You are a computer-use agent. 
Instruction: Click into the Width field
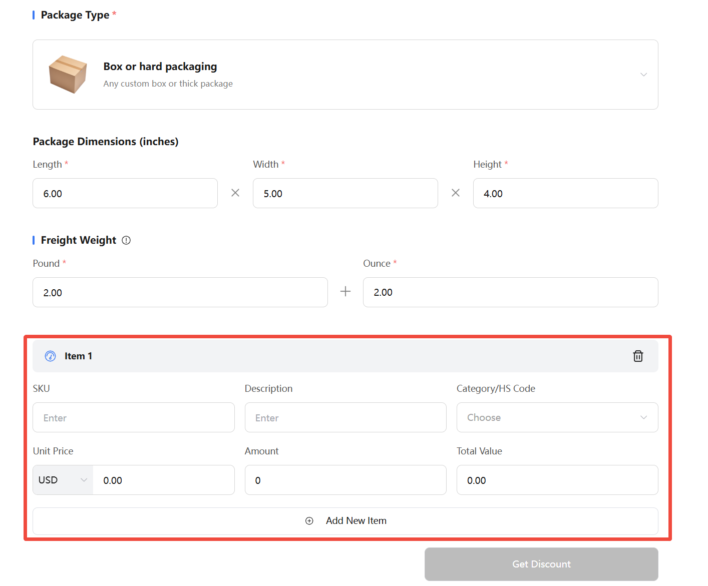point(345,194)
